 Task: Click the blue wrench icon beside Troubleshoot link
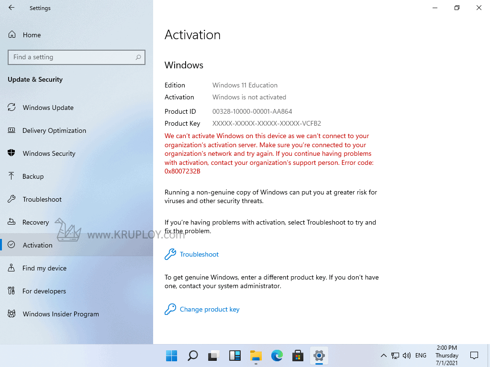click(x=170, y=254)
